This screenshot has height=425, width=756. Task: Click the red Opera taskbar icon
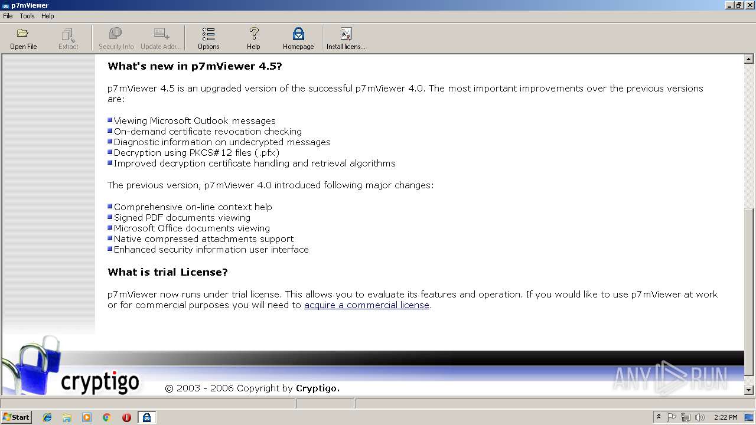(126, 417)
